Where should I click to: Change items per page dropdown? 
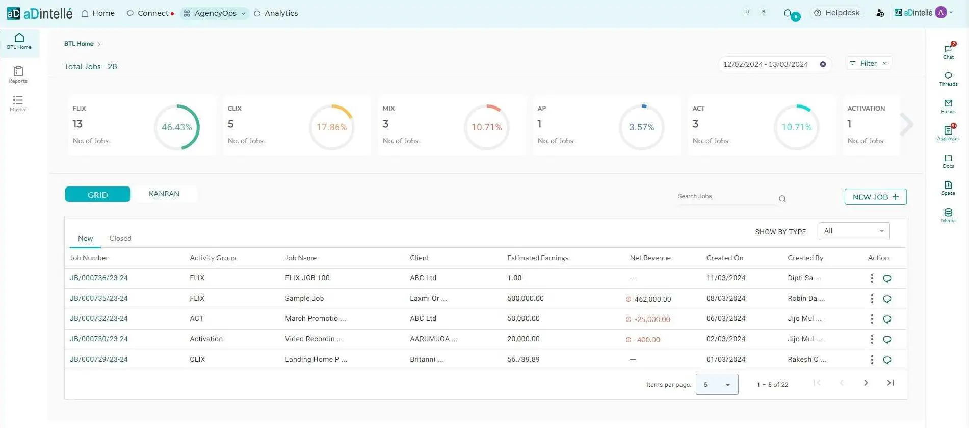coord(717,385)
